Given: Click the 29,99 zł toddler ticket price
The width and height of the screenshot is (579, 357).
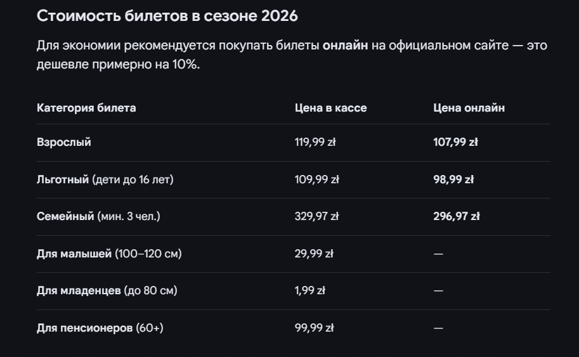Looking at the screenshot, I should pos(314,254).
